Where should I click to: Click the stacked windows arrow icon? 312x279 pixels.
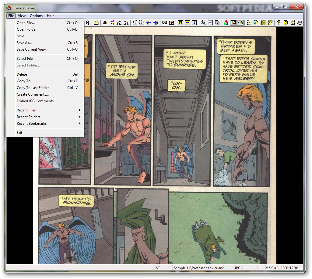[217, 23]
